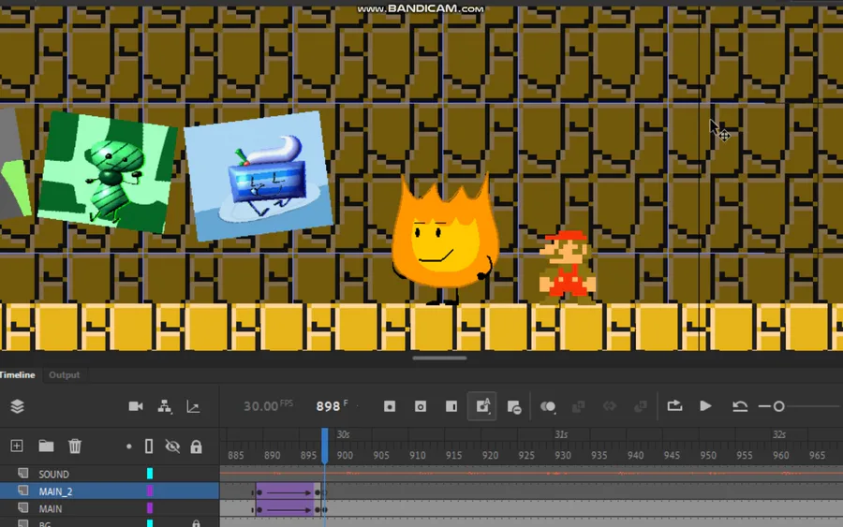Toggle the onion skin button

click(x=548, y=406)
